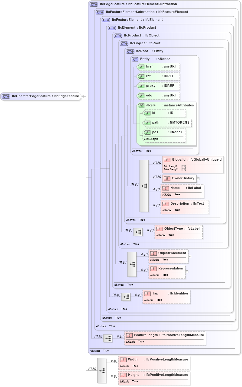
Task: Click the A icon beside the proxy attribute
Action: (x=141, y=86)
